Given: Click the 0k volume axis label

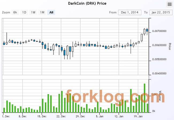Looking at the screenshot, I should coord(154,111).
